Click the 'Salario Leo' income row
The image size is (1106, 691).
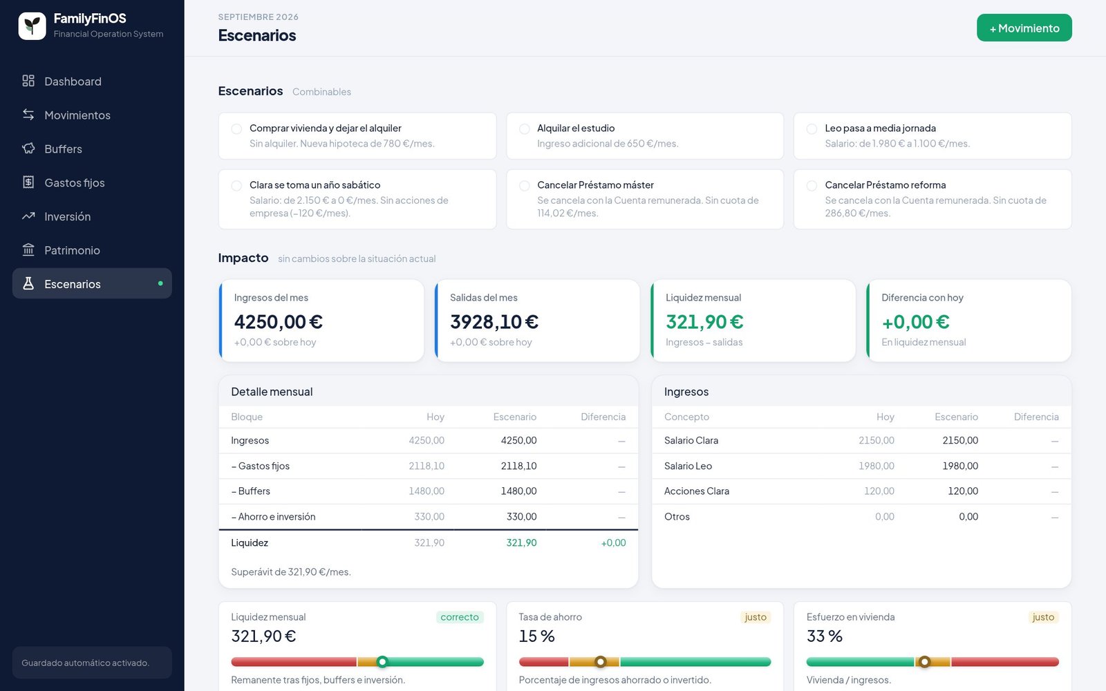tap(861, 466)
